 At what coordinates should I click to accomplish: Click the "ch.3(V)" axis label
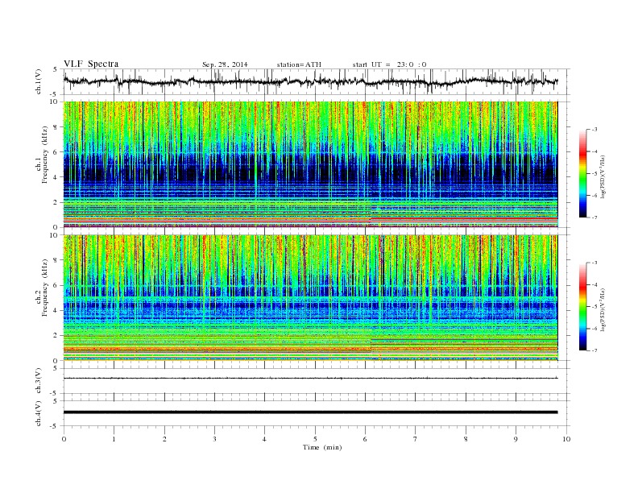(x=39, y=381)
